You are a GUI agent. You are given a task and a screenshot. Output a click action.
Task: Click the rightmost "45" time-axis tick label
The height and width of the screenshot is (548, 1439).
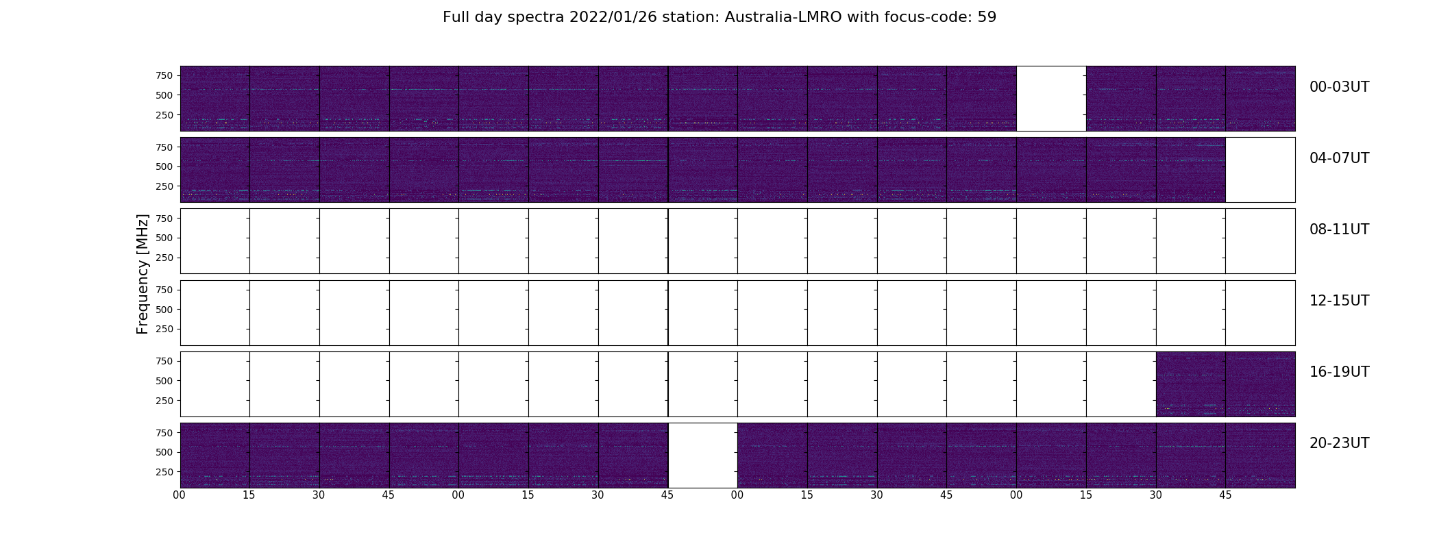pyautogui.click(x=1225, y=495)
